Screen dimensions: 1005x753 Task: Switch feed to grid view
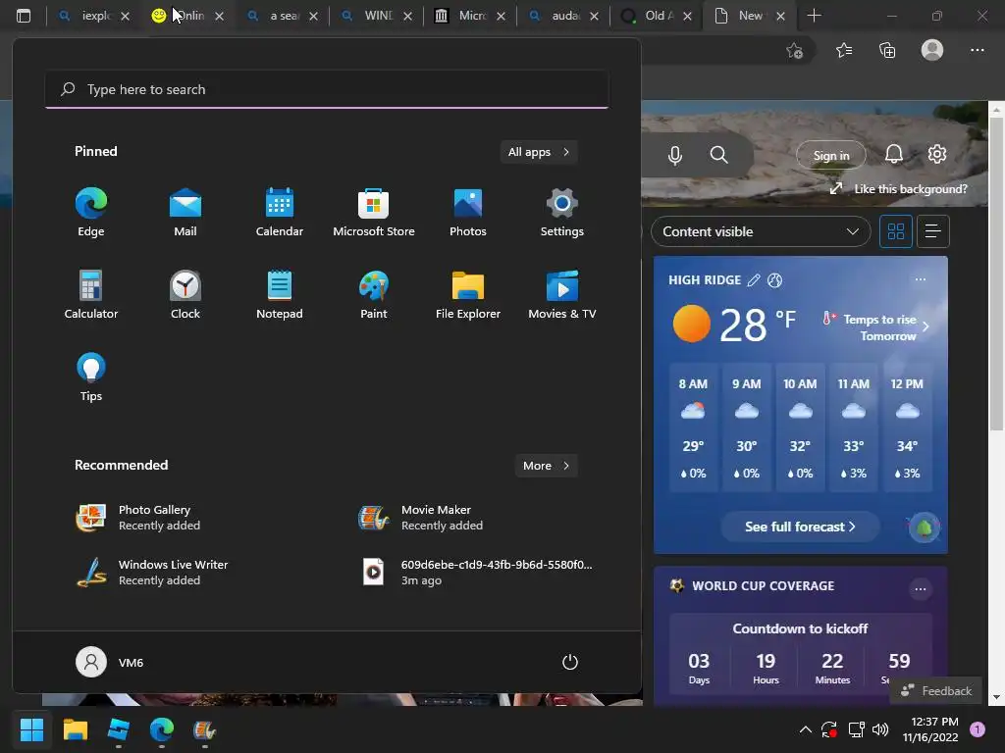(896, 231)
